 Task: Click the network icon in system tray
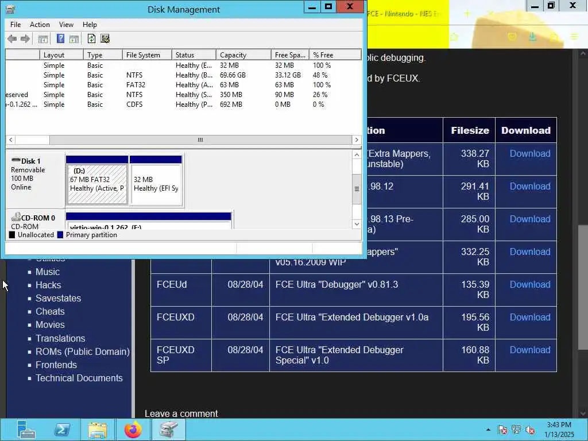(x=516, y=430)
